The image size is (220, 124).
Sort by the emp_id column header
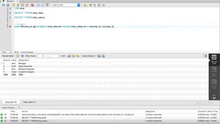coord(7,60)
